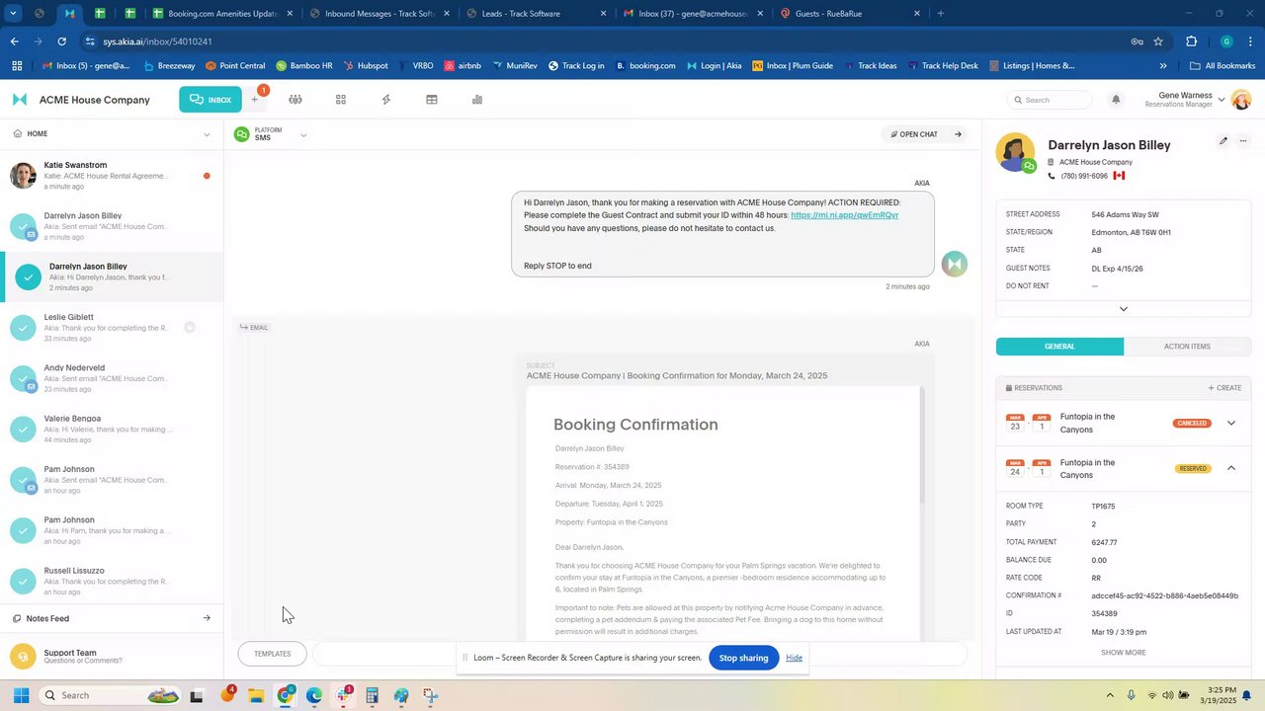Viewport: 1265px width, 711px height.
Task: Open the TEMPLATES button
Action: click(272, 654)
